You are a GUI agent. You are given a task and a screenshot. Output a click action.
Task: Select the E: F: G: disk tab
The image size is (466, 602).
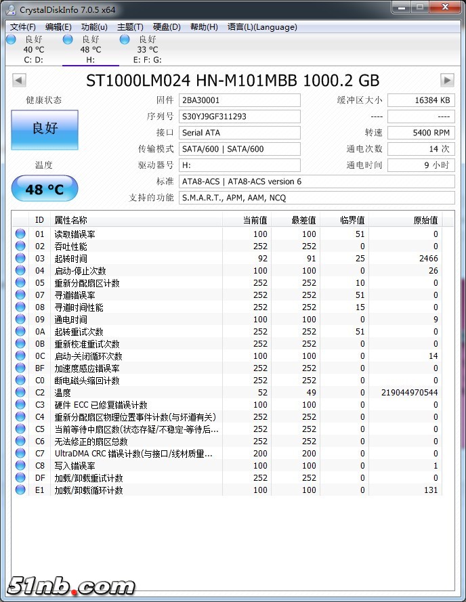point(148,49)
